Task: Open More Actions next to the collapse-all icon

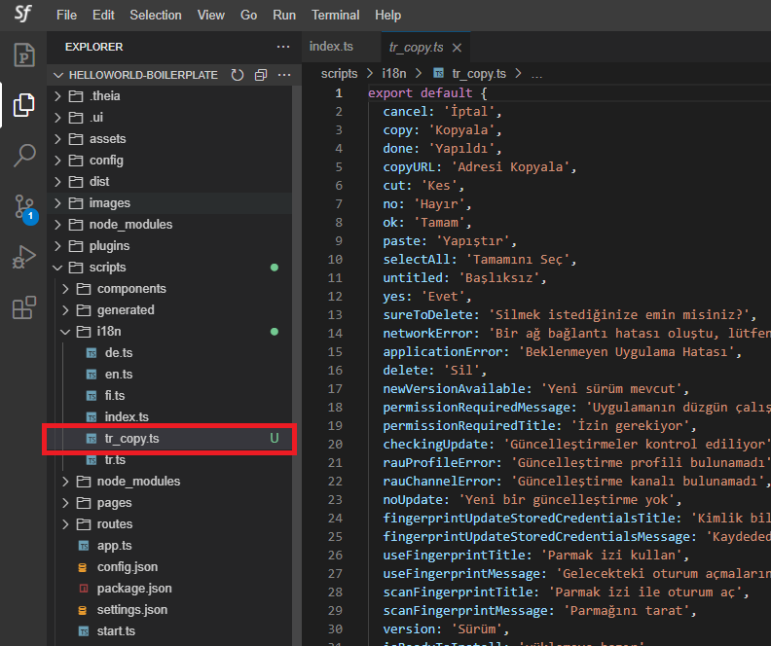Action: click(284, 75)
